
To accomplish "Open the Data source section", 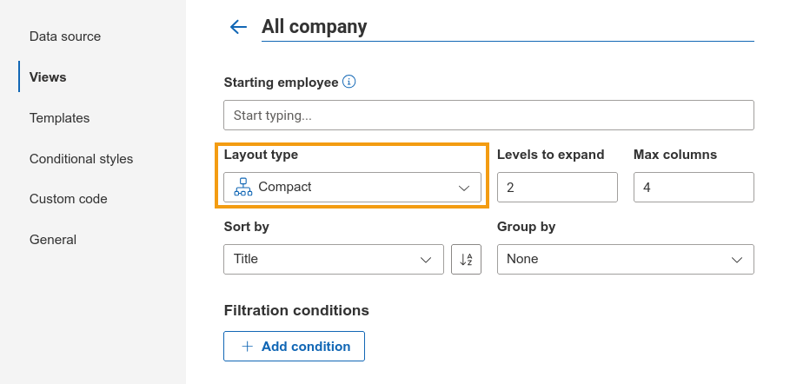I will (x=65, y=36).
